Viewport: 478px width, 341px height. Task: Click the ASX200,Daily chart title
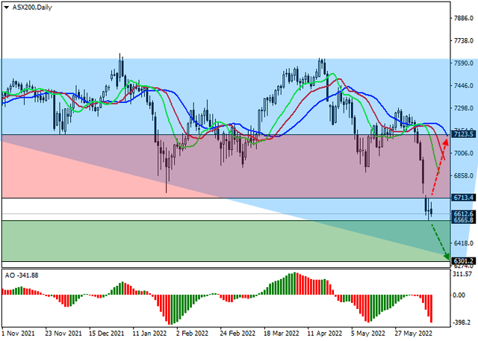coord(32,7)
